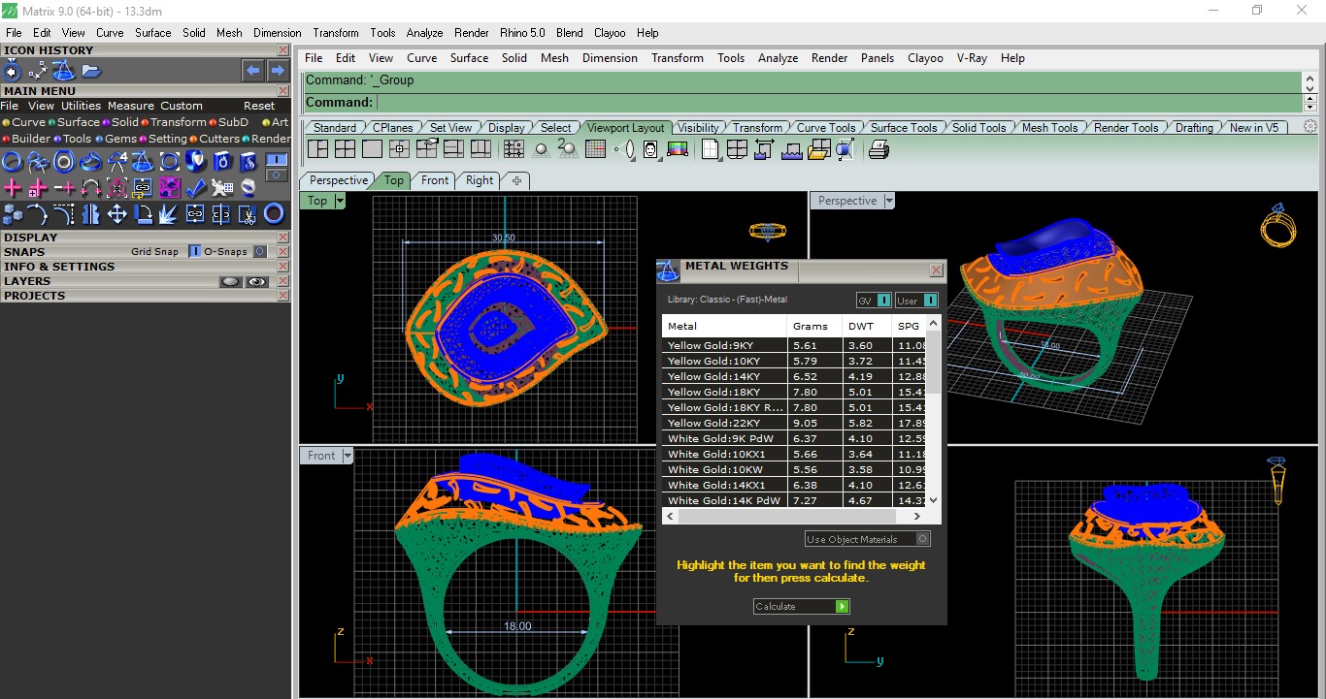The image size is (1326, 699).
Task: Toggle the grid options icon in toolbar
Action: [596, 149]
